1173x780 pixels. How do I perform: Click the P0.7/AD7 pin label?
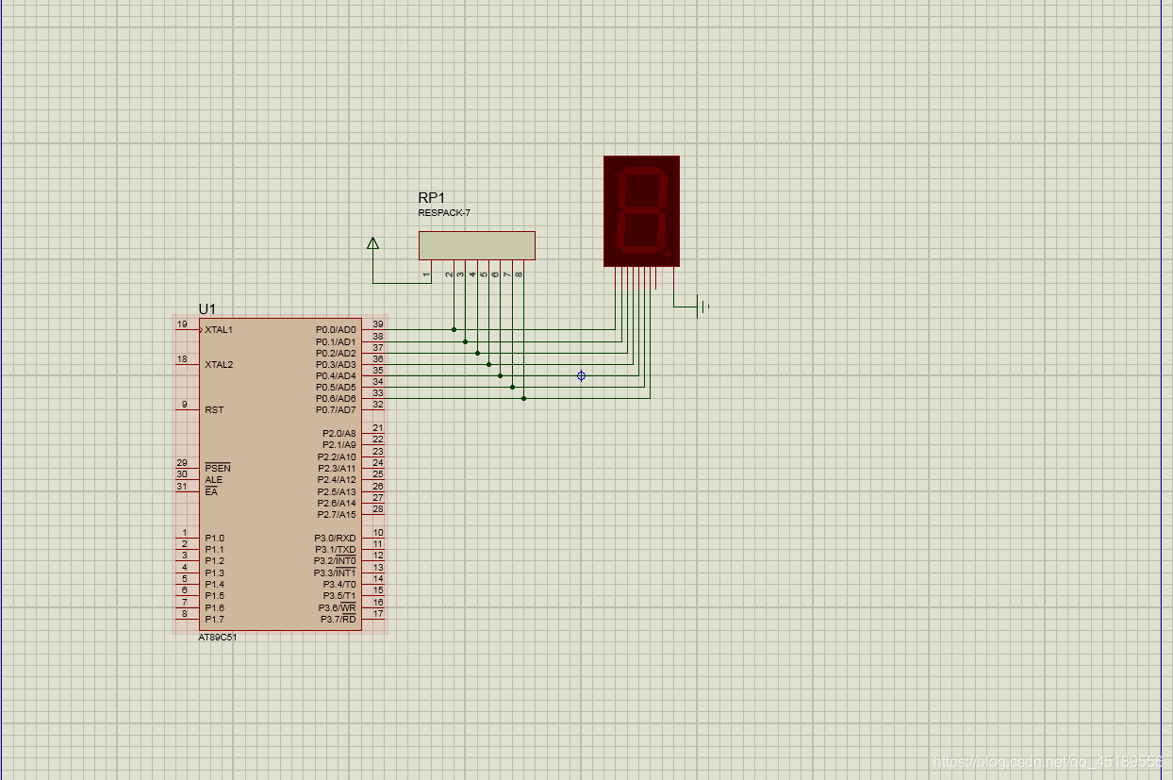(336, 409)
